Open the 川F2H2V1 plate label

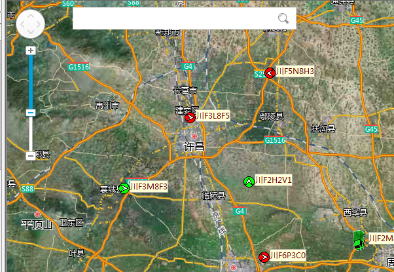273,180
